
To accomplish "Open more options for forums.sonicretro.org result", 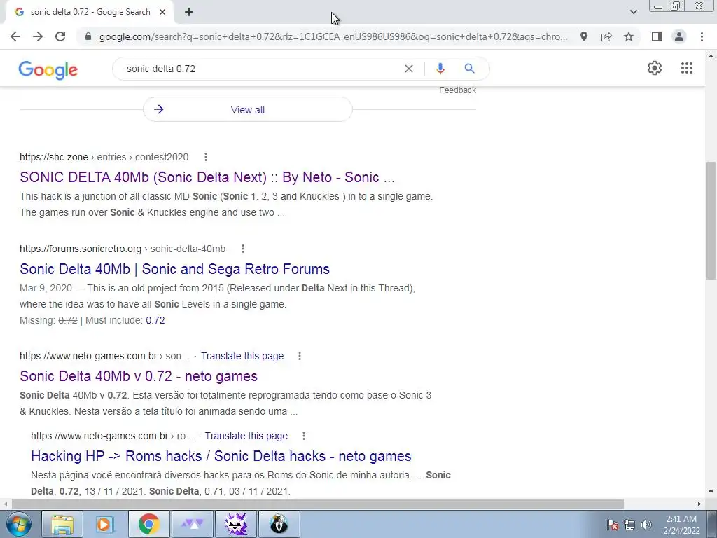I will [x=243, y=249].
